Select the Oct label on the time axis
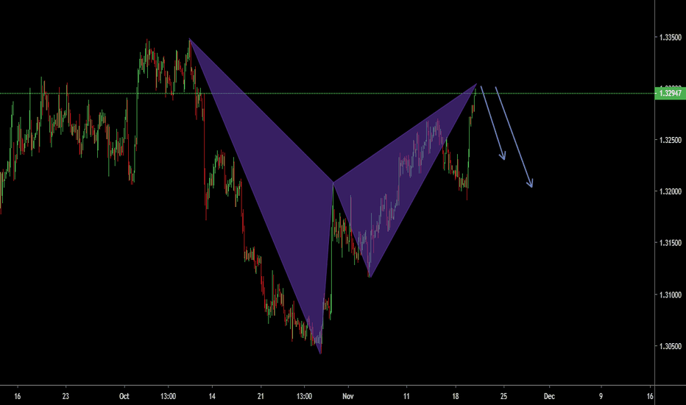The height and width of the screenshot is (405, 686). 126,395
